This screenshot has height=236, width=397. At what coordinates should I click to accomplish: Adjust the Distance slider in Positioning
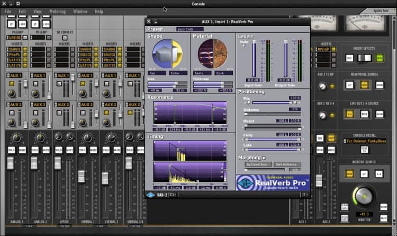pyautogui.click(x=273, y=114)
